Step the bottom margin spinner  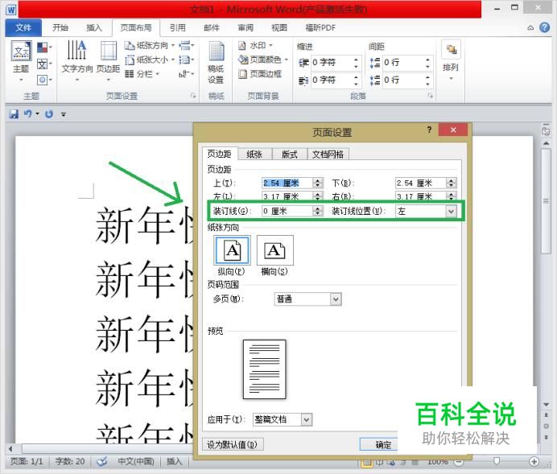point(451,183)
